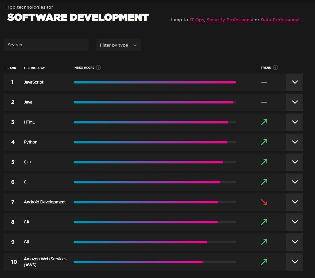Click the INDEX SCORE column header
The height and width of the screenshot is (278, 315).
pyautogui.click(x=84, y=68)
